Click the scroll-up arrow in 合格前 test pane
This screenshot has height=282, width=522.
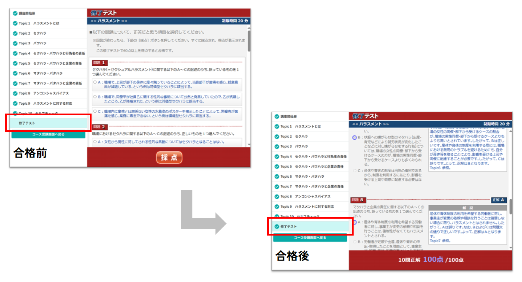tap(249, 27)
